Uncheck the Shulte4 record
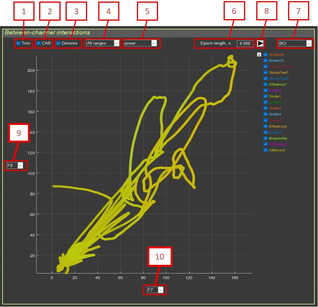This screenshot has width=318, height=307. pos(265,114)
